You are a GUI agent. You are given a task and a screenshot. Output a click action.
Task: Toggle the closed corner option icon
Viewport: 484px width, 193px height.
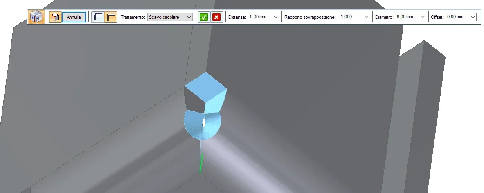point(98,17)
